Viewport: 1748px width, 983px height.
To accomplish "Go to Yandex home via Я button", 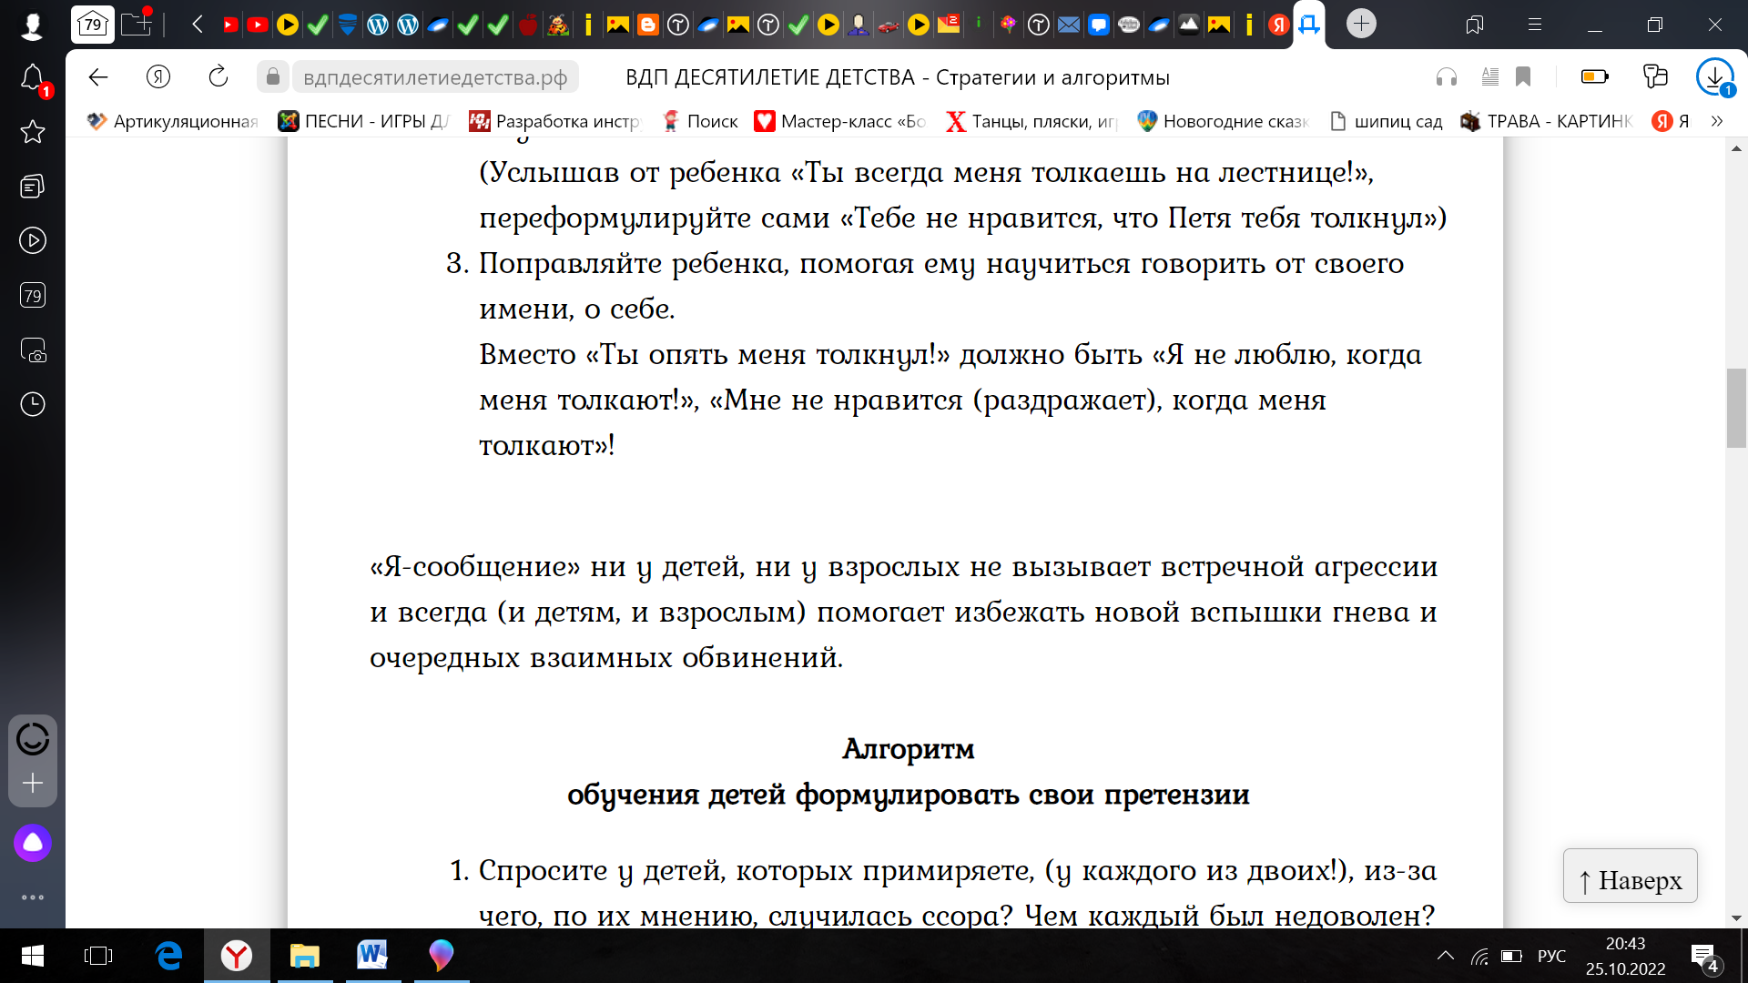I will (158, 77).
